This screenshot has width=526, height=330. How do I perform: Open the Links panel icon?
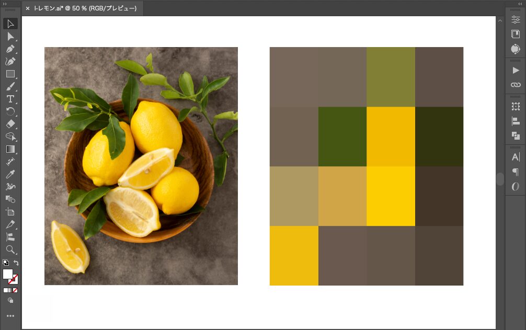(516, 85)
